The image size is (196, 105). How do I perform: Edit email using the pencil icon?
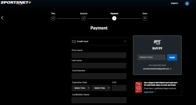[171, 69]
